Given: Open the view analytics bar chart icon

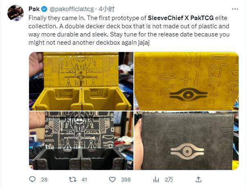Looking at the screenshot, I should point(156,179).
